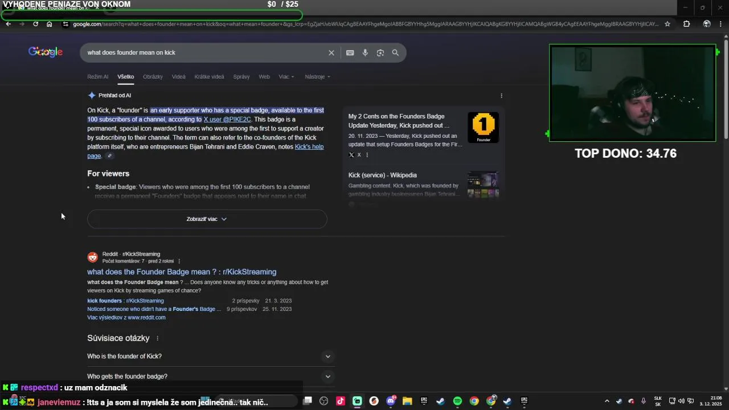Click the Founder badge thumbnail image

483,128
